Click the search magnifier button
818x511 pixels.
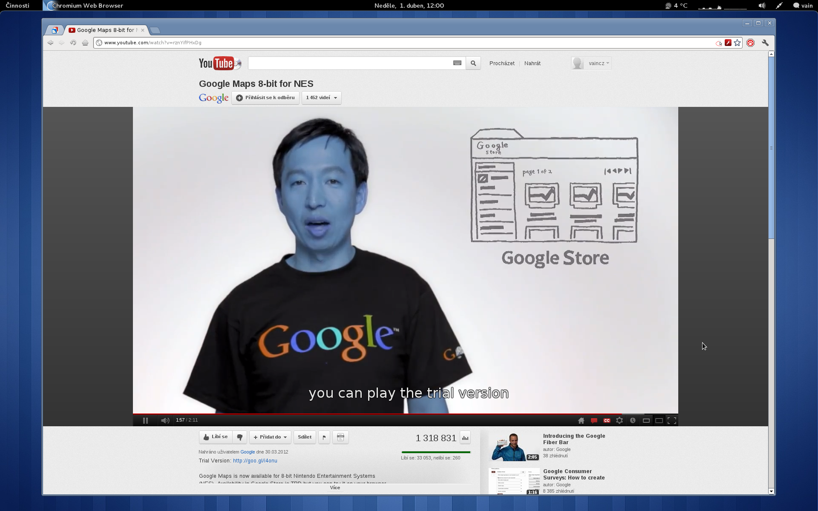pyautogui.click(x=473, y=63)
